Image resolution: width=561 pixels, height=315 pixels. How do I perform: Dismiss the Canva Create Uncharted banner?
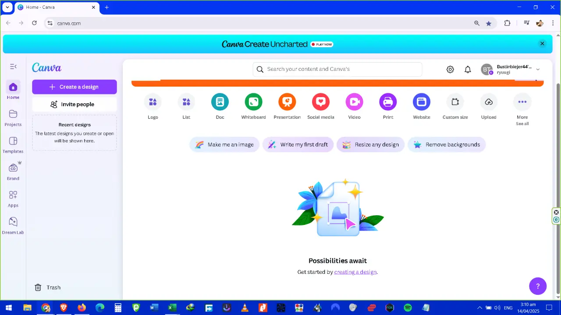(542, 44)
